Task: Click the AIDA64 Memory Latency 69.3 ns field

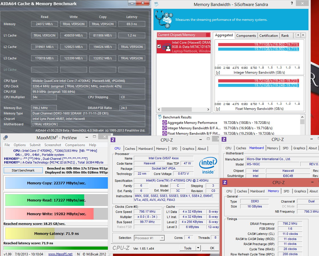Action: point(132,24)
